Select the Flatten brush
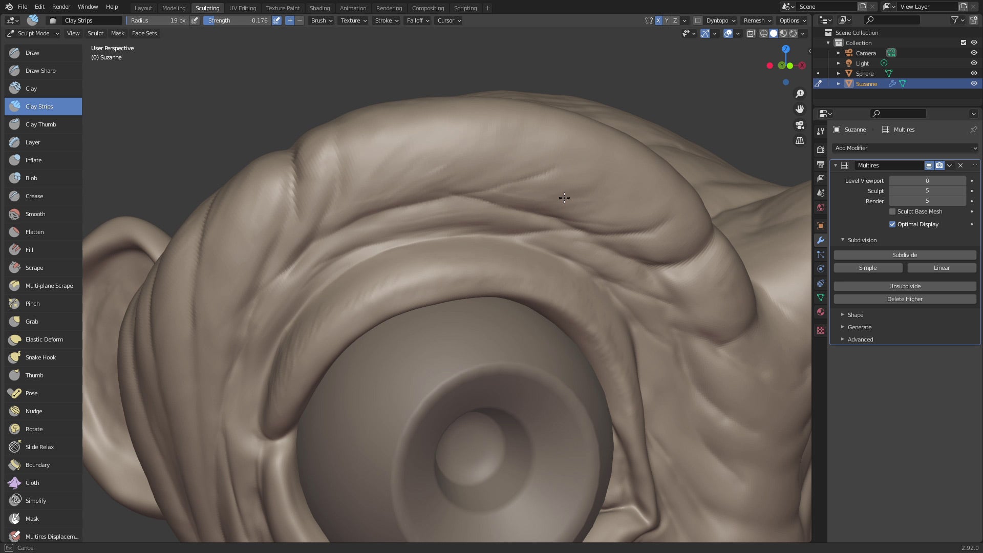 pyautogui.click(x=43, y=232)
